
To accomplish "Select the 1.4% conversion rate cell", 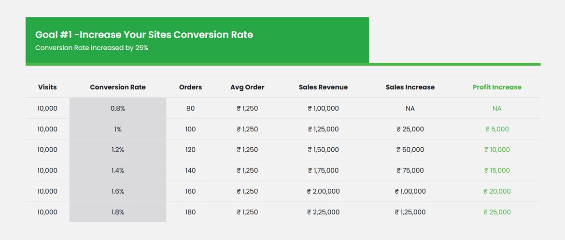I will pyautogui.click(x=118, y=170).
